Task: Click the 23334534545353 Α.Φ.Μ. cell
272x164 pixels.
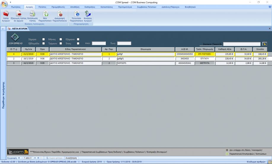Action: [185, 54]
